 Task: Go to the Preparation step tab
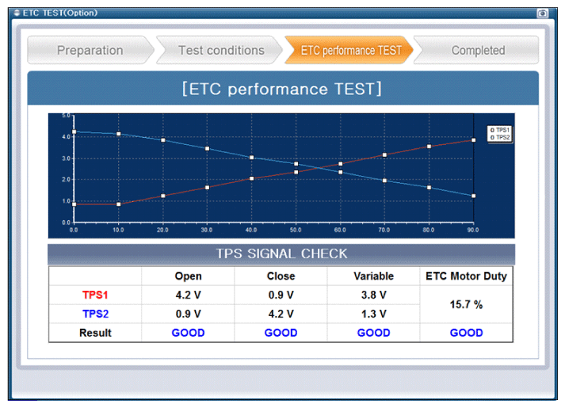(x=90, y=51)
